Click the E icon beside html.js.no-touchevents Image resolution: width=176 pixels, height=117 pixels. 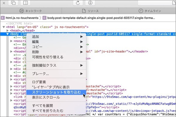[3, 18]
